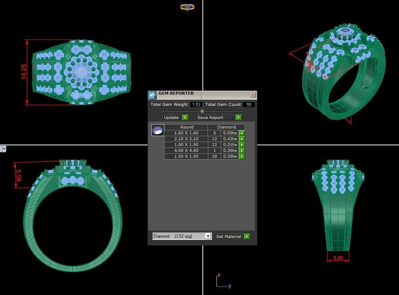
Task: Click the 0.42tw weight cell
Action: pos(230,139)
